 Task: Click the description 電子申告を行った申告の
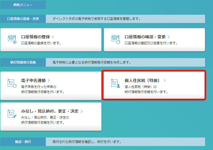[x=39, y=87]
